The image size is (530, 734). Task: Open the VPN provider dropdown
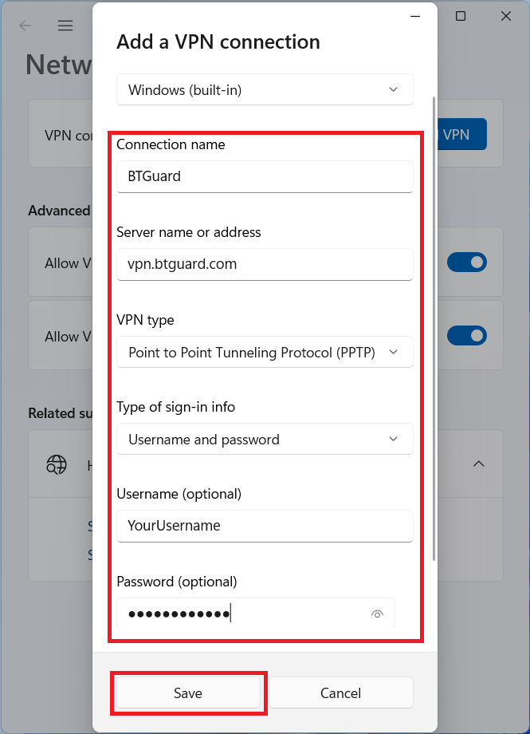265,90
